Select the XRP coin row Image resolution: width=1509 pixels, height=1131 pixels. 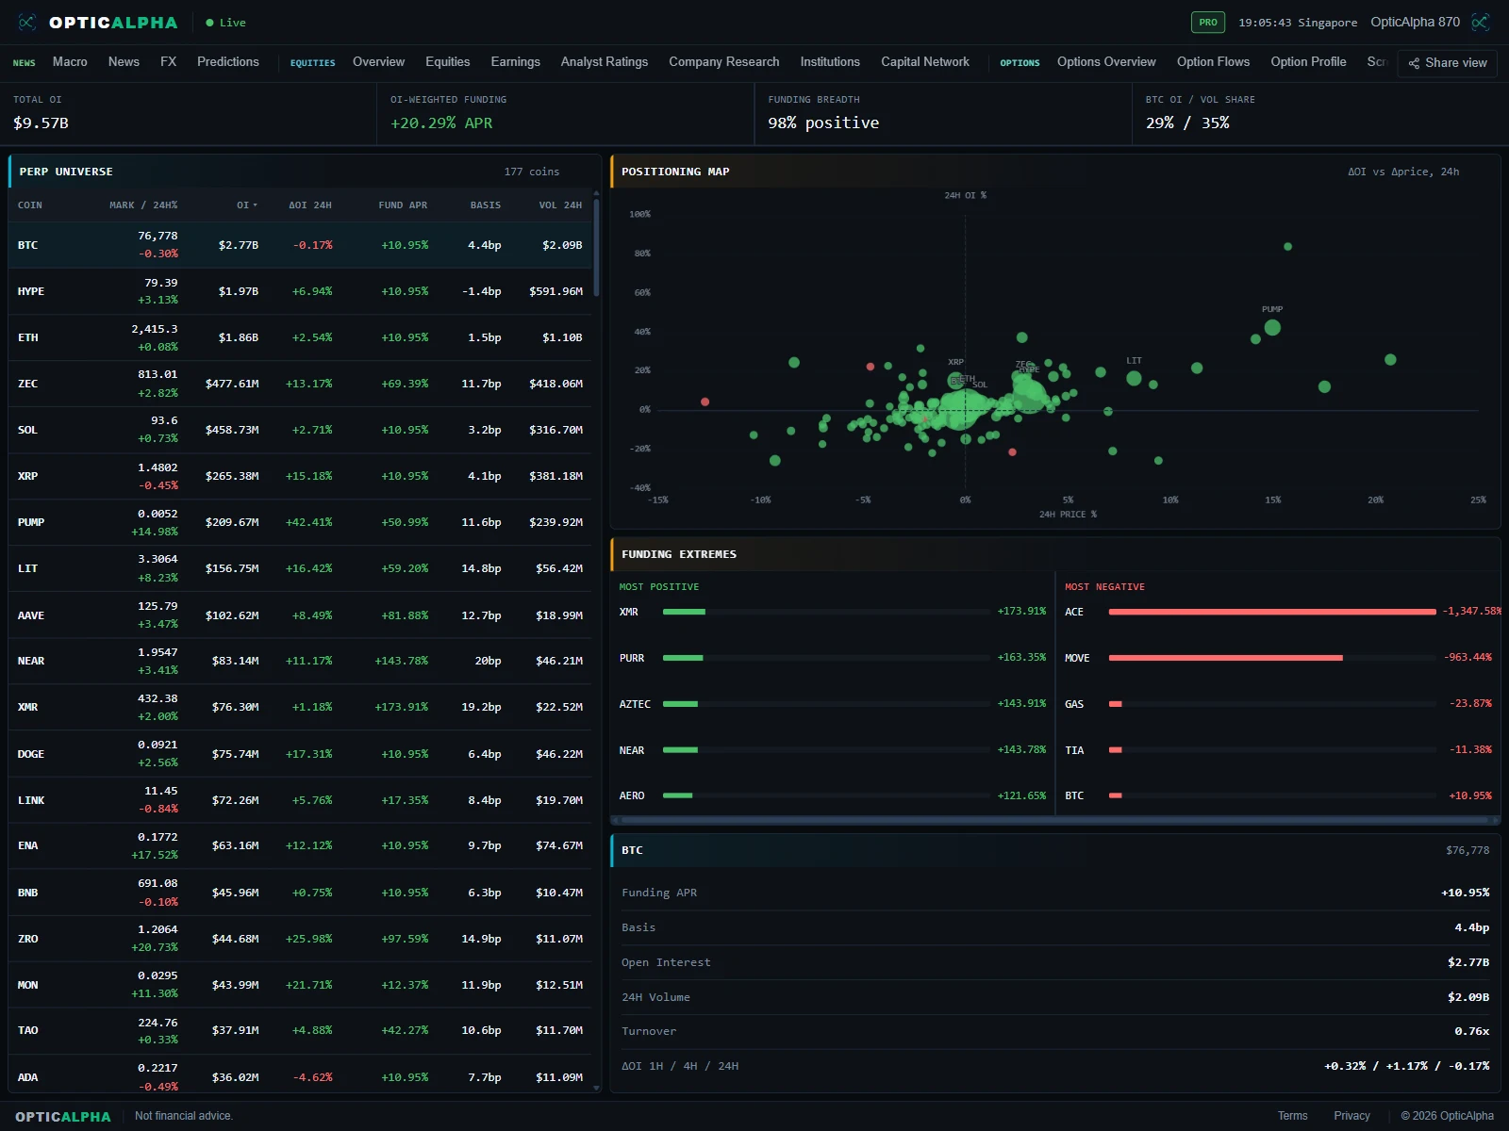(x=300, y=476)
